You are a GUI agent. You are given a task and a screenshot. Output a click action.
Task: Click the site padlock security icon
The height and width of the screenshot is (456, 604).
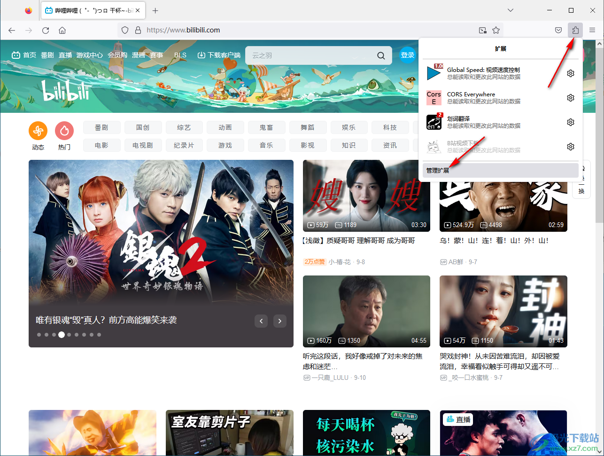(138, 30)
